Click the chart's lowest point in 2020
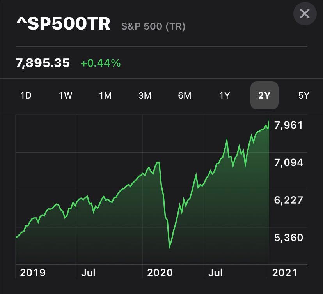 pos(170,248)
